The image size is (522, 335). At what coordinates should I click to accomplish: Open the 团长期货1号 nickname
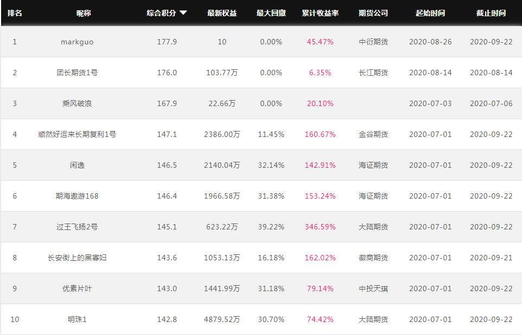pyautogui.click(x=77, y=73)
